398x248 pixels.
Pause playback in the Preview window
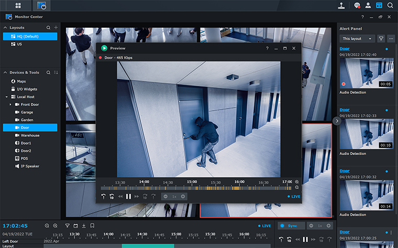[x=128, y=196]
